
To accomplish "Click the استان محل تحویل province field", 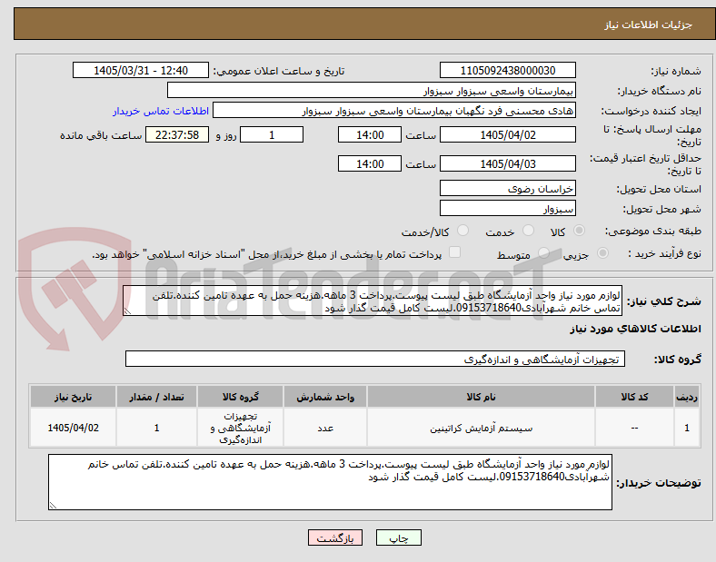I will [x=508, y=189].
